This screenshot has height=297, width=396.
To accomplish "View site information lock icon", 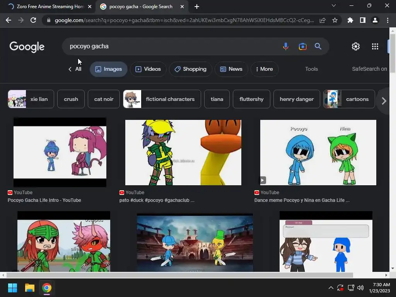I will 49,20.
